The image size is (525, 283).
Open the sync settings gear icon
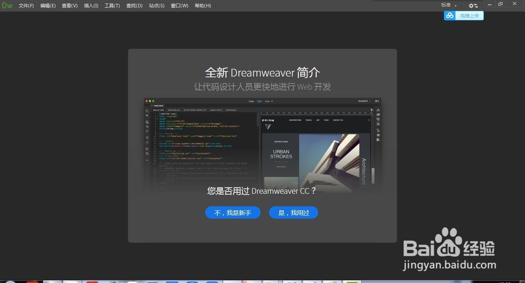[x=473, y=6]
